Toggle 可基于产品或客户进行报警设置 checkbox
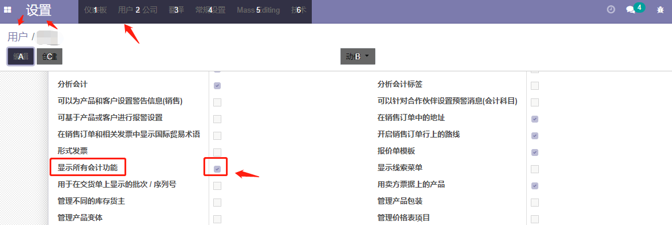The width and height of the screenshot is (672, 225). pyautogui.click(x=217, y=119)
